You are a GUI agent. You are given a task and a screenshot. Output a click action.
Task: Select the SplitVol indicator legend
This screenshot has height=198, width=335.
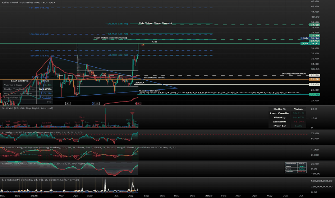tap(28, 108)
